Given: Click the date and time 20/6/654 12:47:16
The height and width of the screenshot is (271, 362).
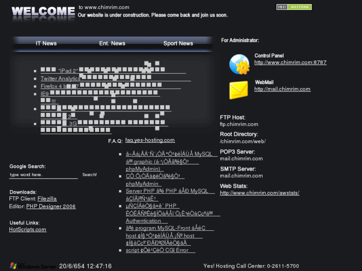Looking at the screenshot, I should point(86,266).
